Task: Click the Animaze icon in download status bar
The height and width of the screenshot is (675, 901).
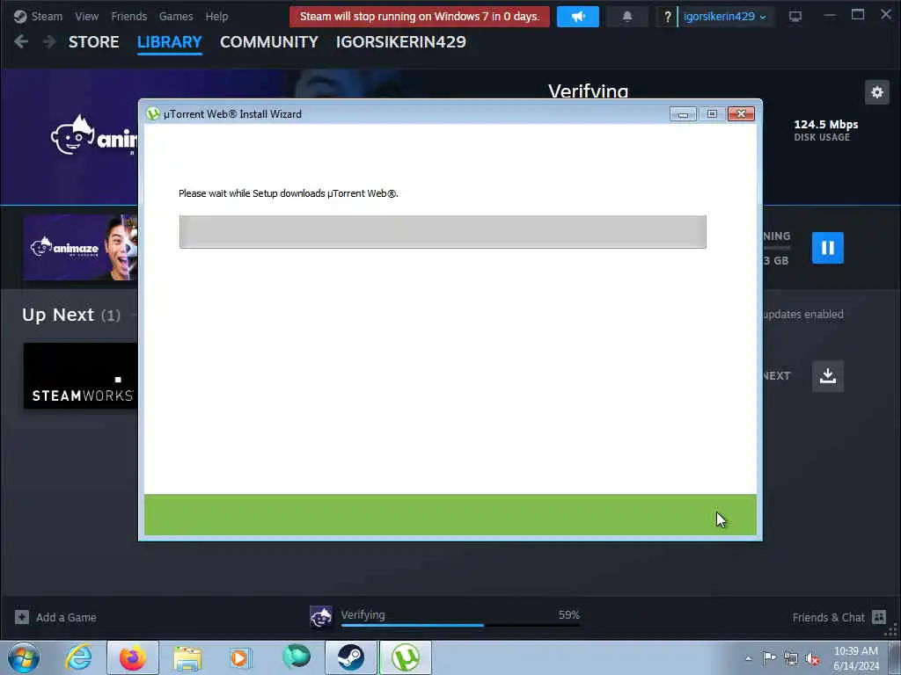Action: pyautogui.click(x=320, y=617)
